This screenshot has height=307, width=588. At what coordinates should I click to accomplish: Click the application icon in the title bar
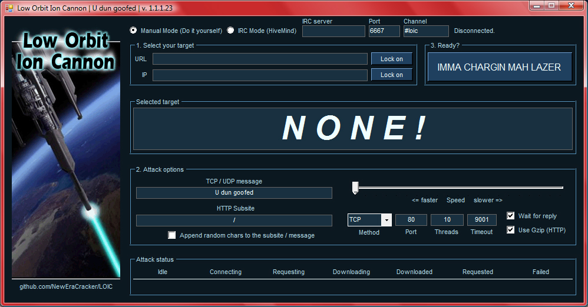pos(9,7)
